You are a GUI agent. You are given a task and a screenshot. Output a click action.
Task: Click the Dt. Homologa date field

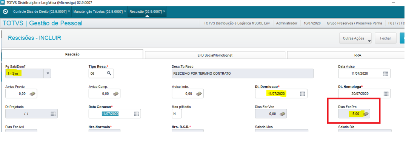point(364,93)
